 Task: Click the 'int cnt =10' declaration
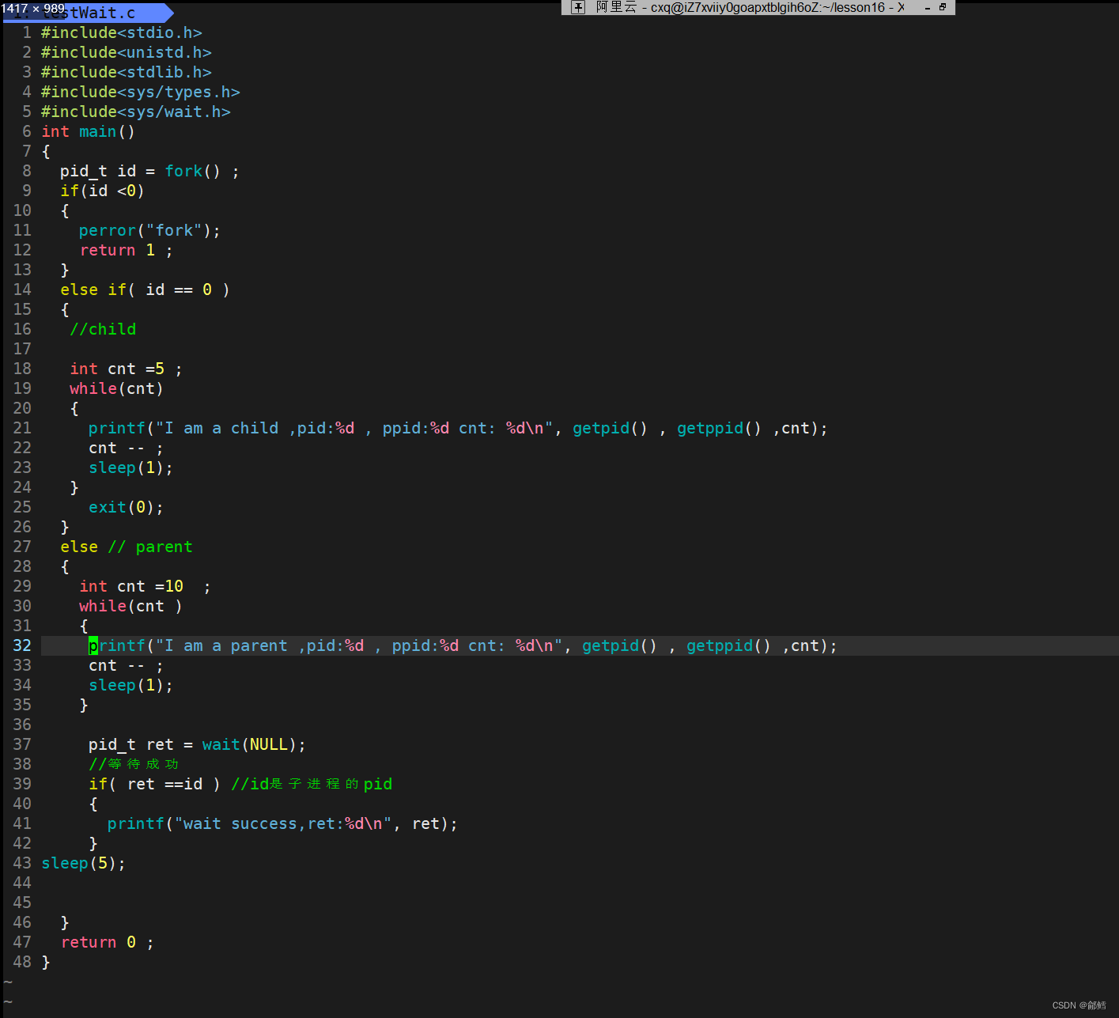pos(145,586)
